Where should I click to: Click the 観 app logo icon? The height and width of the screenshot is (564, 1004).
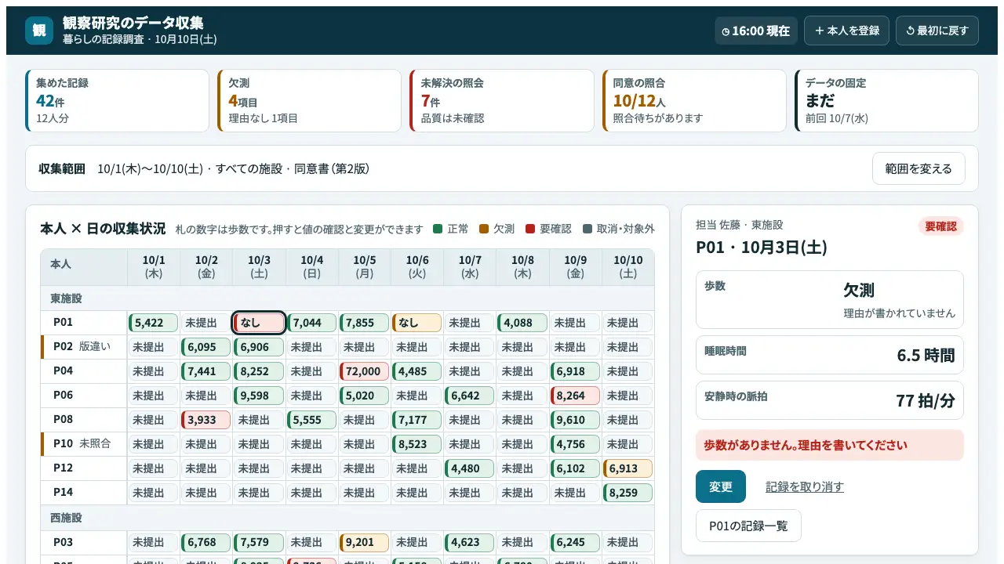pyautogui.click(x=39, y=31)
